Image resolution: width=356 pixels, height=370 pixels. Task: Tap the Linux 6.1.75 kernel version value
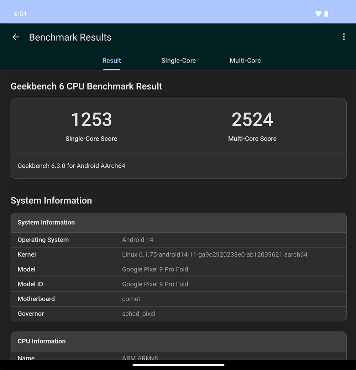pos(215,255)
